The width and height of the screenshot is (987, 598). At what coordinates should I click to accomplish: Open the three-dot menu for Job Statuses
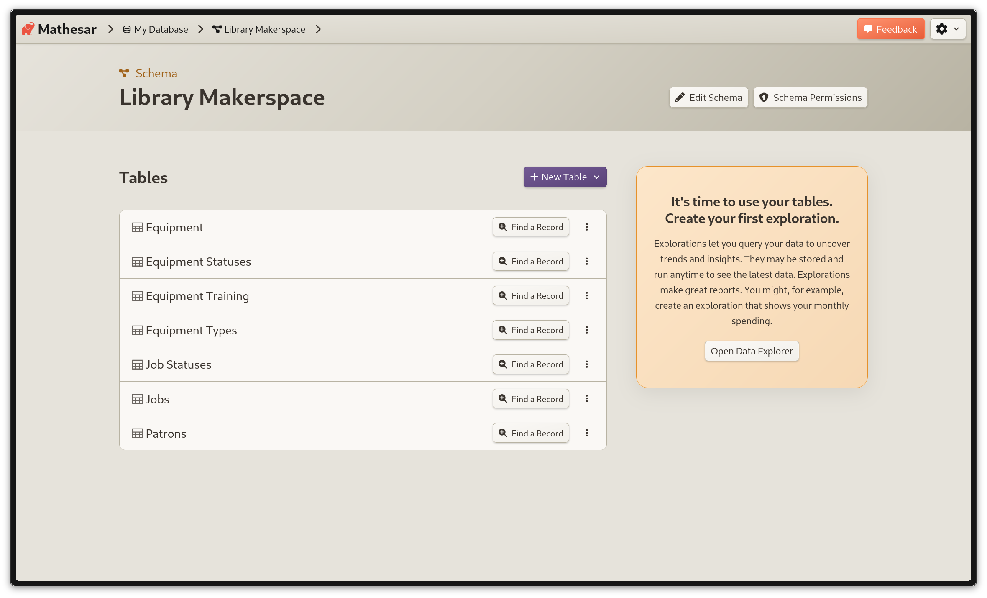[587, 364]
